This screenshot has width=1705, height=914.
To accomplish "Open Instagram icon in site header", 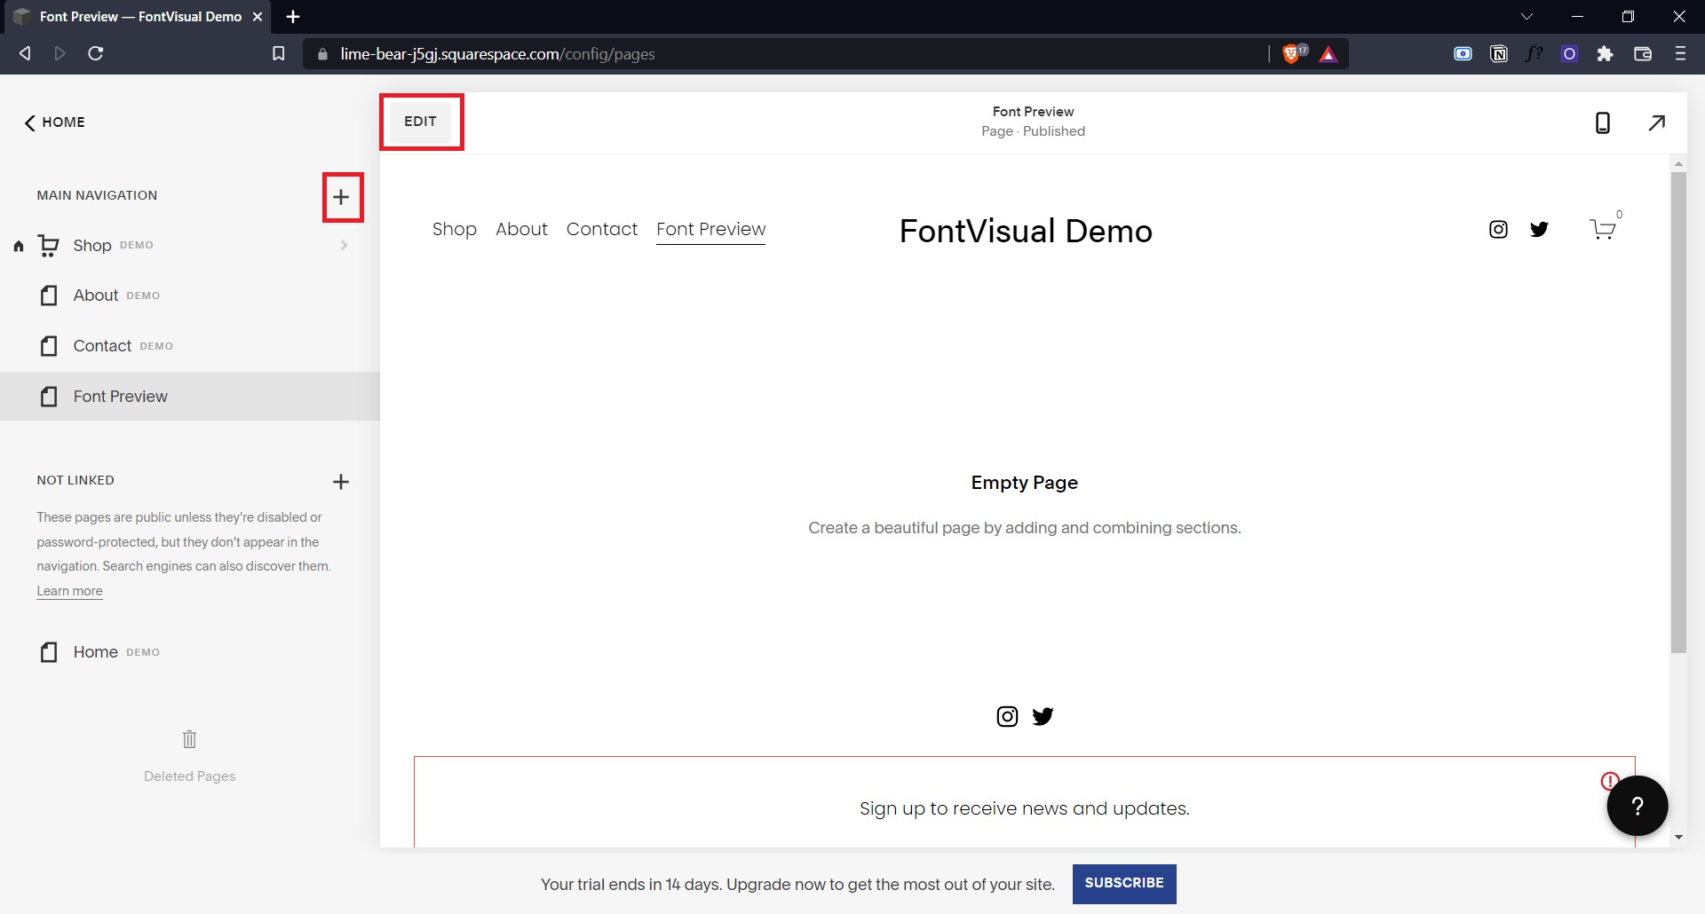I will [1498, 230].
